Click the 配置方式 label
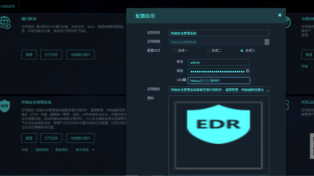 (154, 51)
